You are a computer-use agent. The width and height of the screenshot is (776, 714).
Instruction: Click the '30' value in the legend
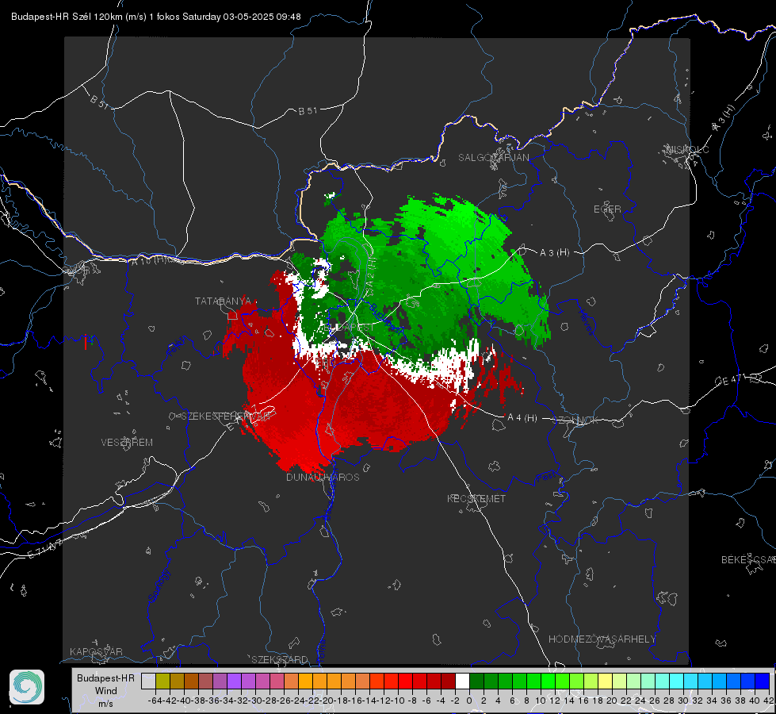coord(683,701)
